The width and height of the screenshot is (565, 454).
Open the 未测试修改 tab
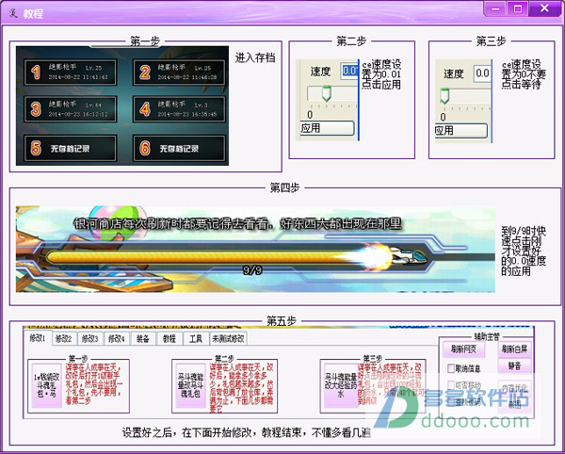229,339
